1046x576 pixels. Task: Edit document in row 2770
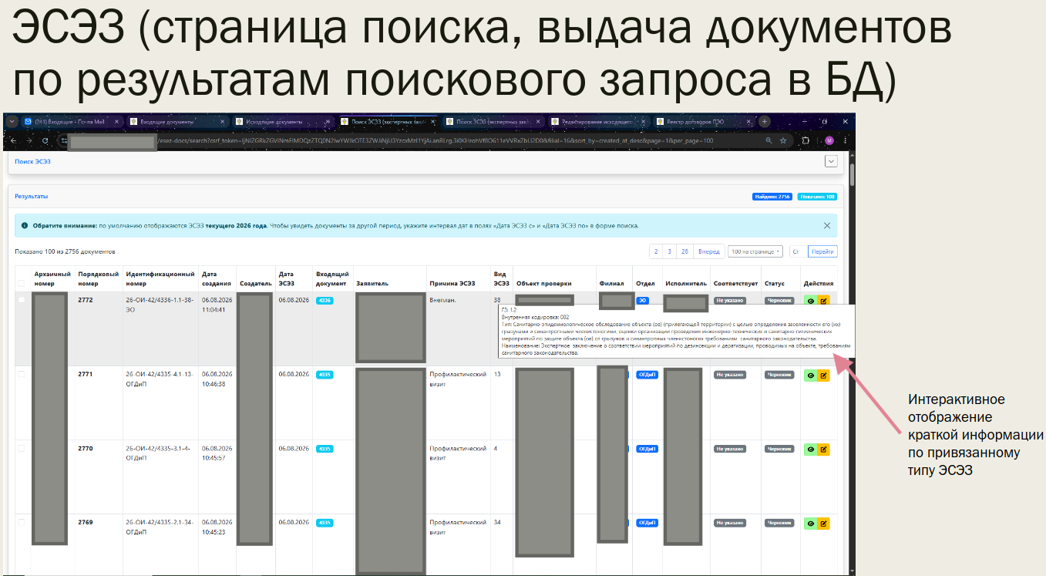click(x=823, y=449)
